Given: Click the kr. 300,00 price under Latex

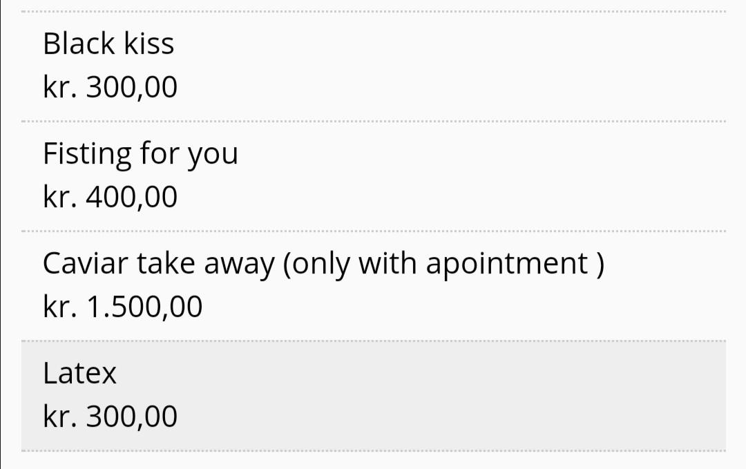Looking at the screenshot, I should [x=110, y=417].
